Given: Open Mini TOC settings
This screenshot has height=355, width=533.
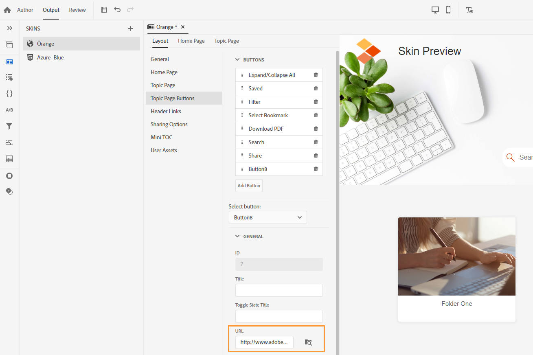Looking at the screenshot, I should (x=184, y=137).
